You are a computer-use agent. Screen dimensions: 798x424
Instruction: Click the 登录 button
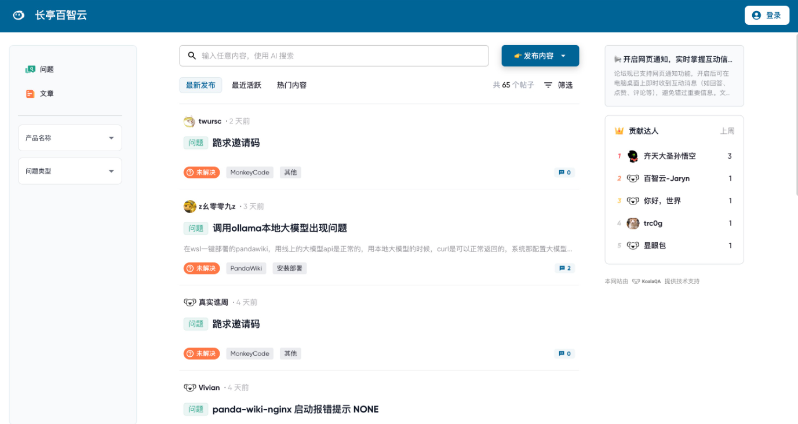coord(767,15)
